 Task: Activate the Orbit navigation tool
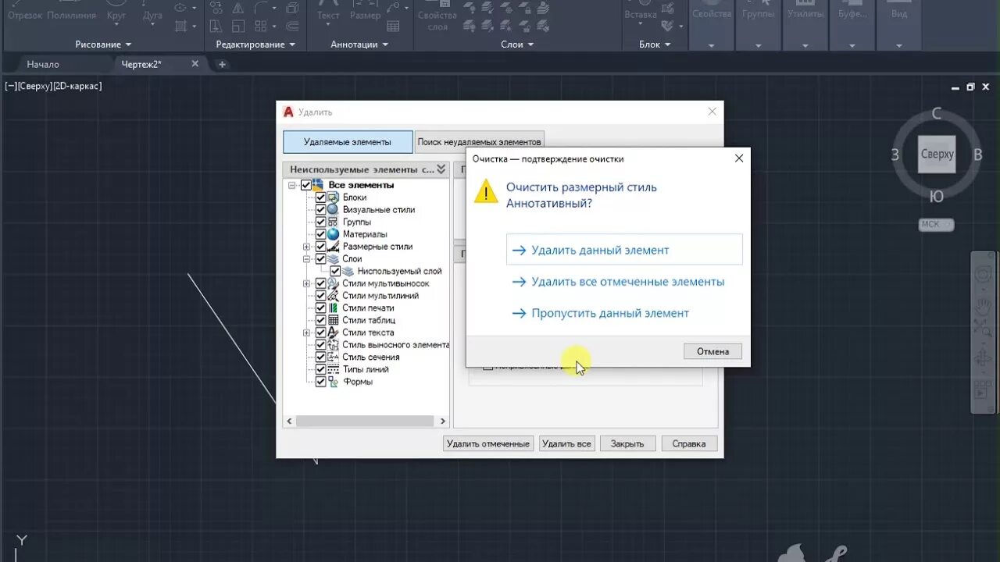coord(983,359)
